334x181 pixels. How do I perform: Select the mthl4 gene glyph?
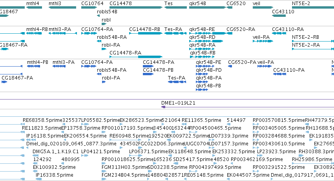[34, 7]
